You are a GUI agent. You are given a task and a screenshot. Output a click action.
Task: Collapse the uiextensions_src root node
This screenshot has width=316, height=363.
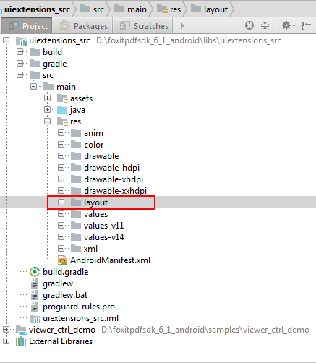click(7, 40)
